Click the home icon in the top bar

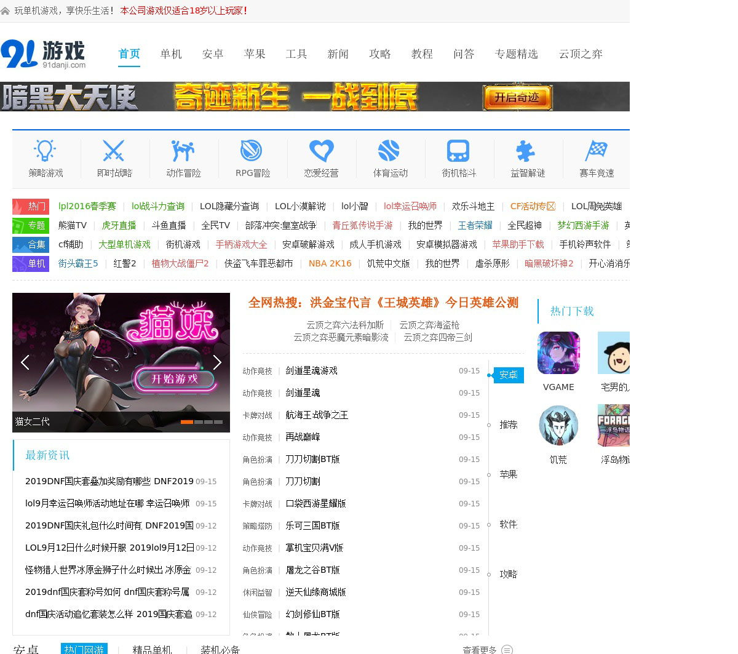[x=6, y=11]
